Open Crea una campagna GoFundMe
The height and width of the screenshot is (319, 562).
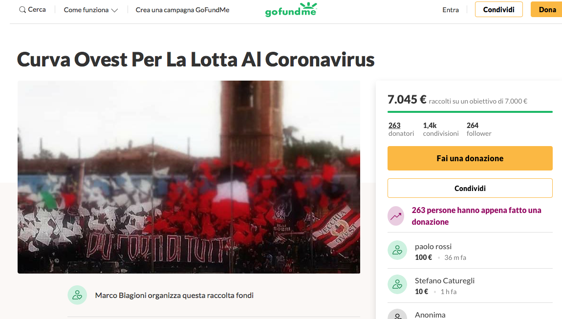click(182, 10)
